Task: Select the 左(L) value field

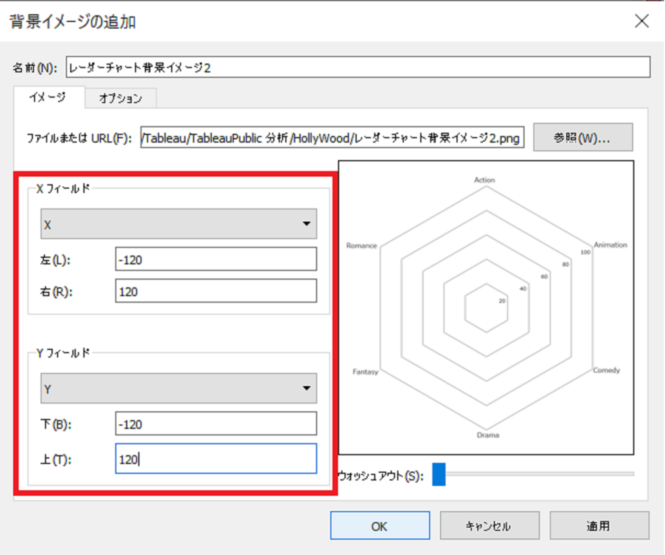Action: [215, 259]
